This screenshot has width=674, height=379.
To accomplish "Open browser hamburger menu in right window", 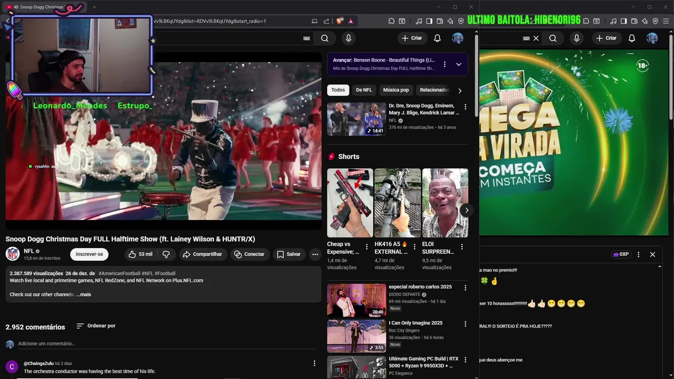I will (665, 21).
